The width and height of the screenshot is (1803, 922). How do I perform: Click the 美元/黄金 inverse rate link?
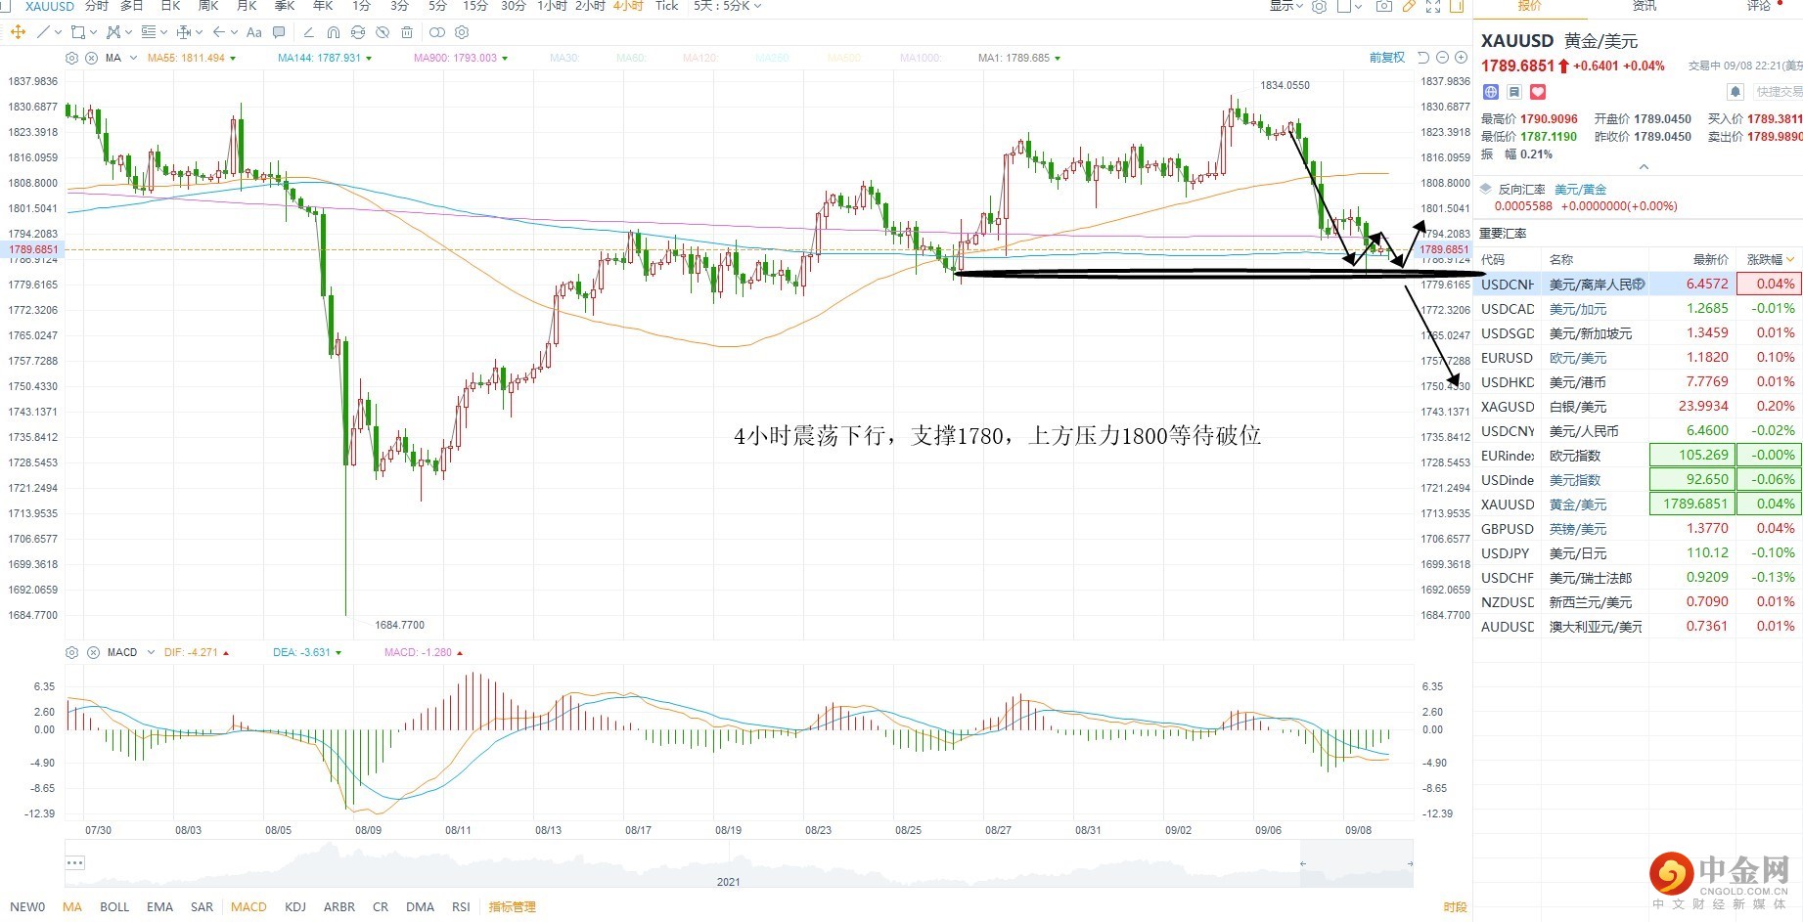click(x=1580, y=190)
